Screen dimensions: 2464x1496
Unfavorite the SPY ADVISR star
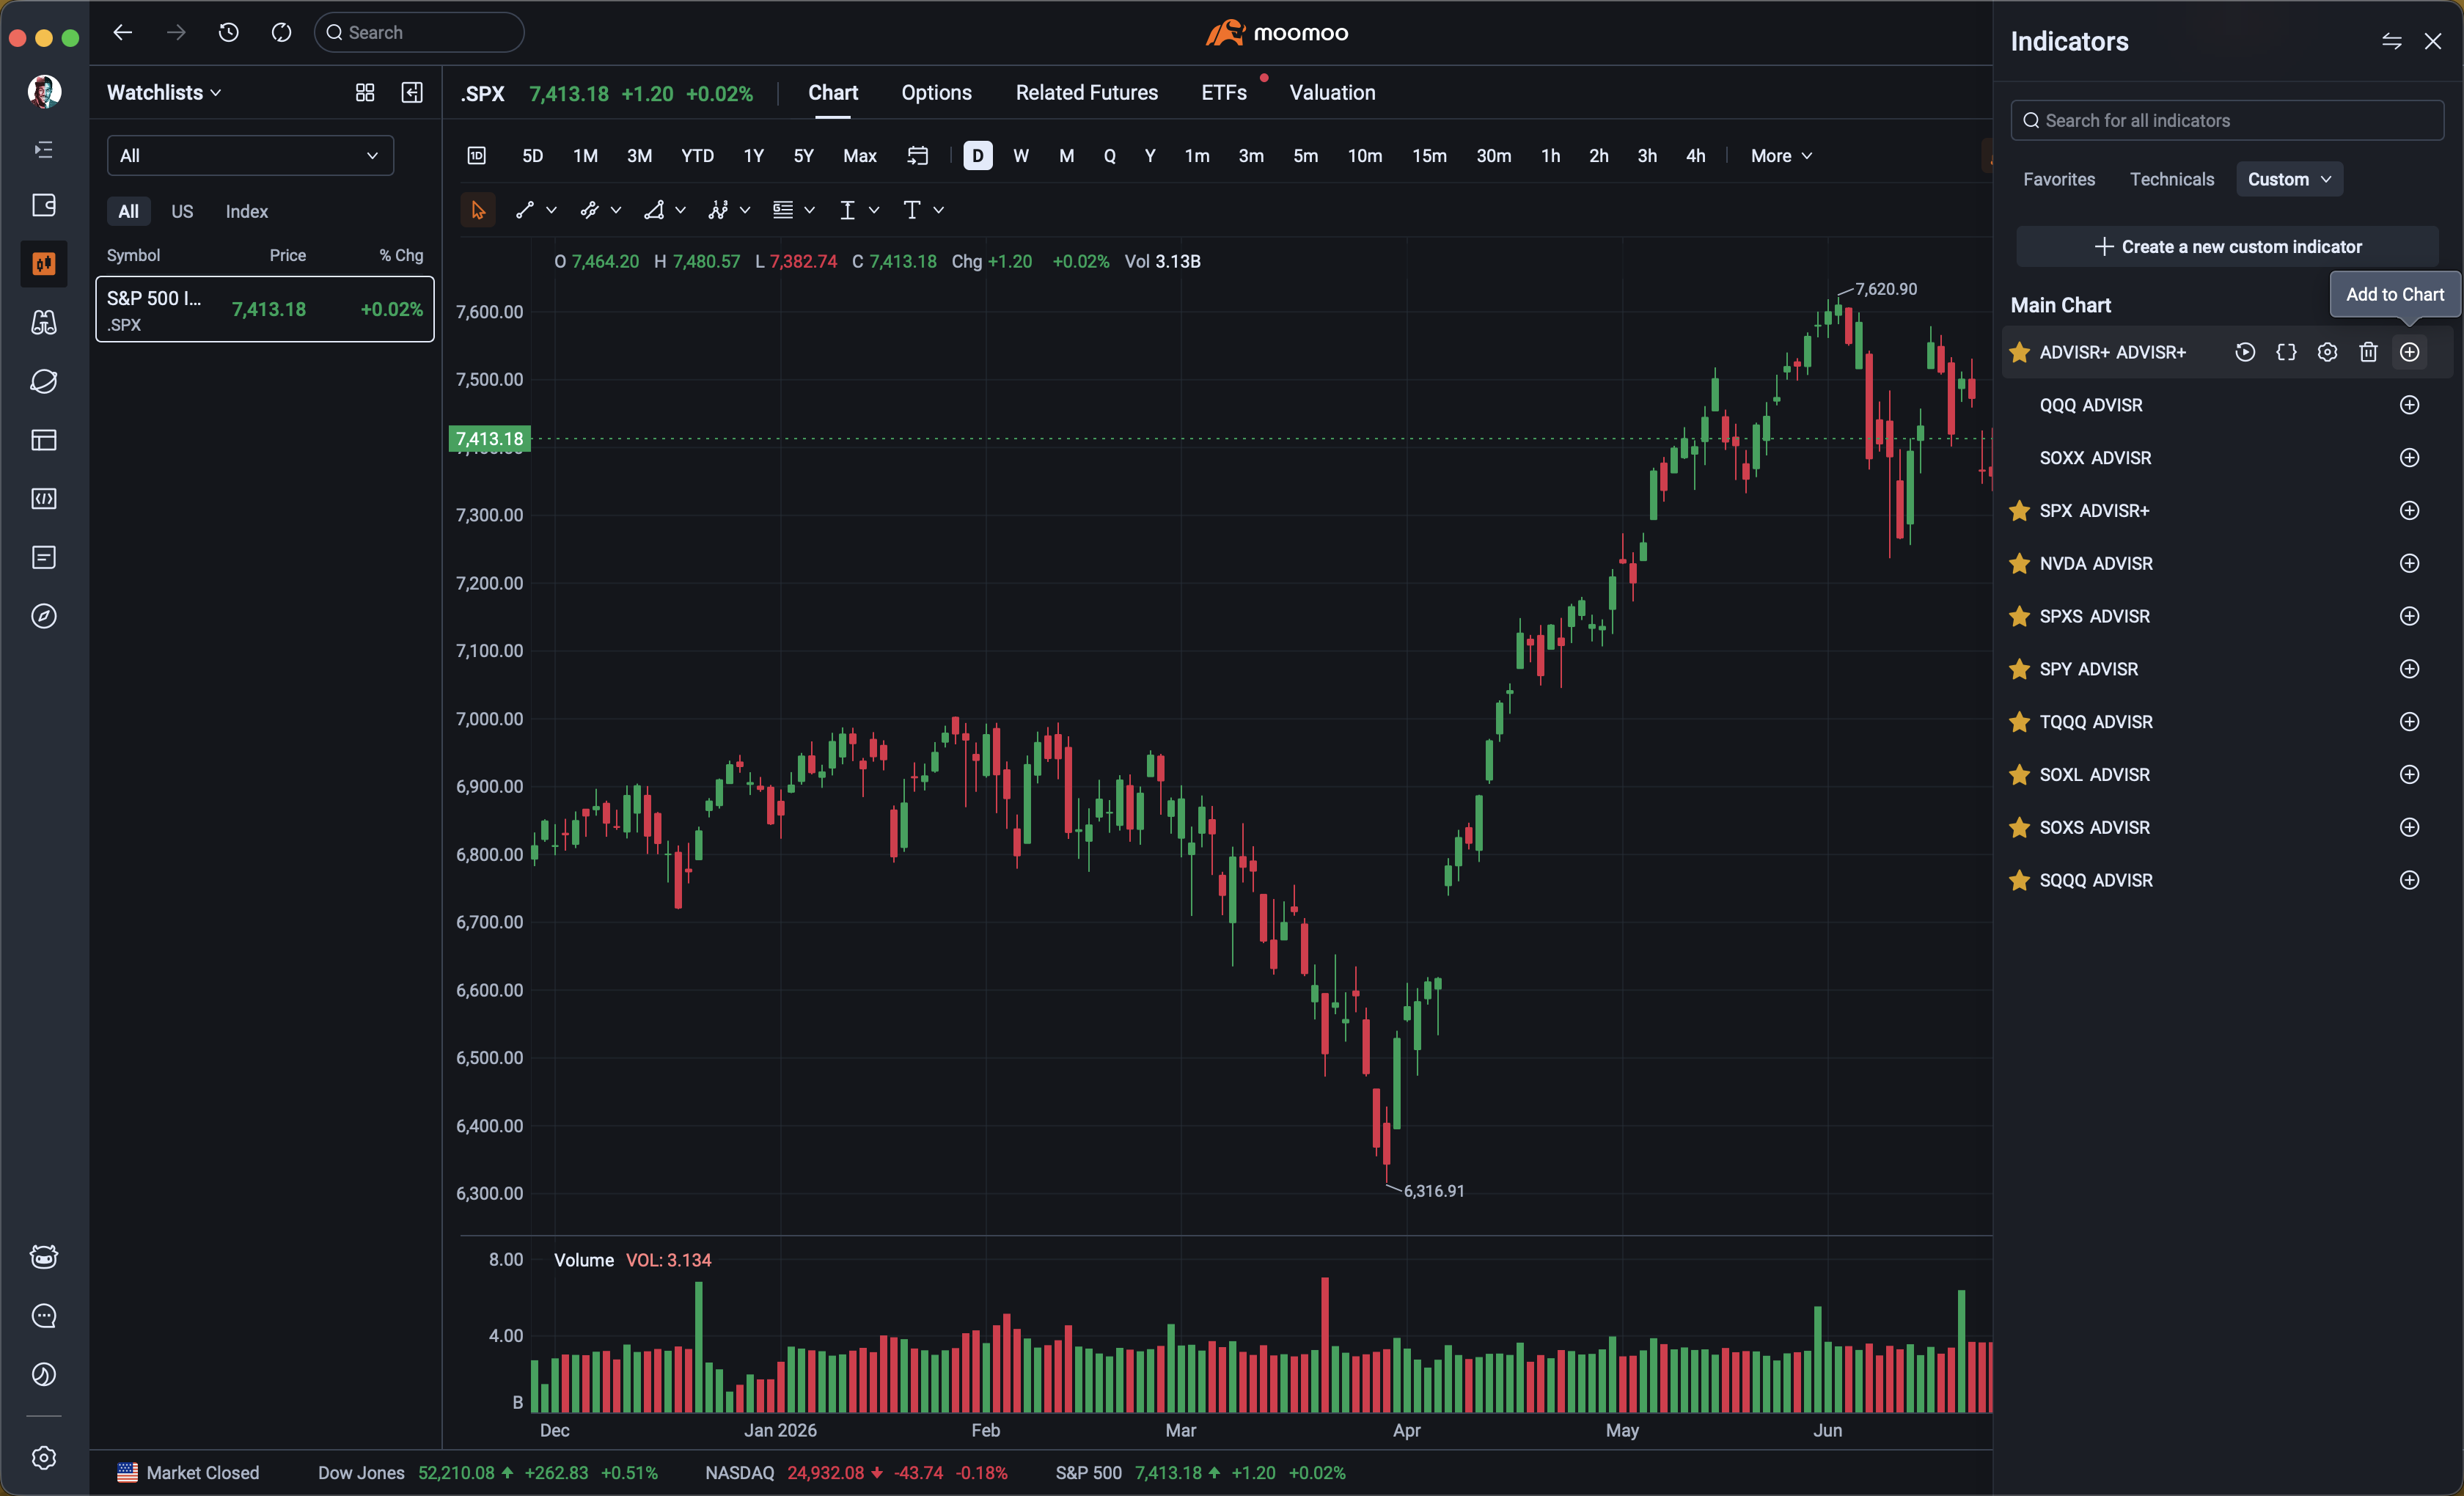[2020, 669]
